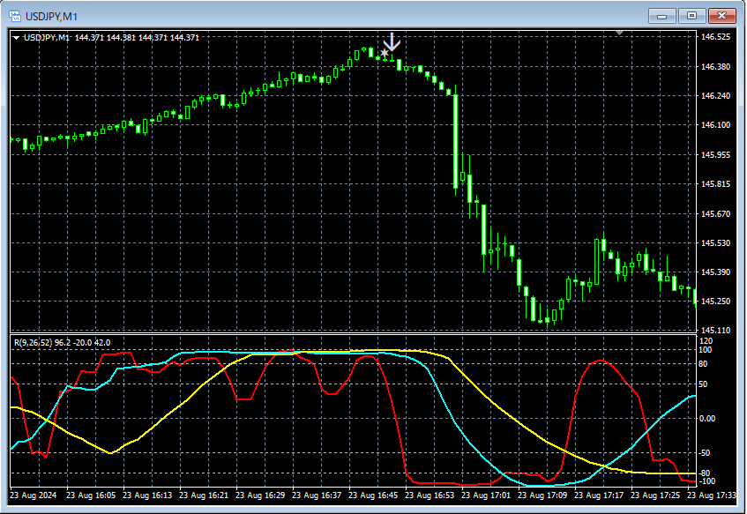
Task: Click the 23 Aug 16:29 time label
Action: pos(260,495)
